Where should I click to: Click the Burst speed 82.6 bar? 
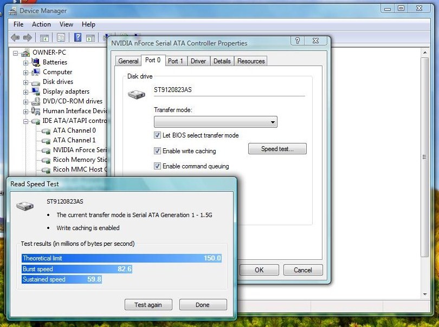click(x=77, y=269)
